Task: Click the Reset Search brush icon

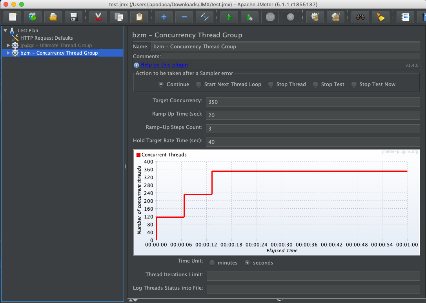Action: [x=380, y=17]
